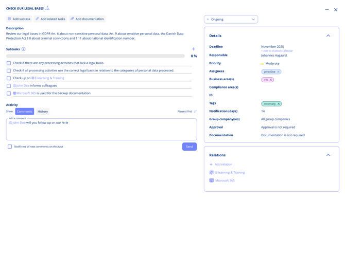Click the responsible person Johannes Aagaard

coord(274,56)
